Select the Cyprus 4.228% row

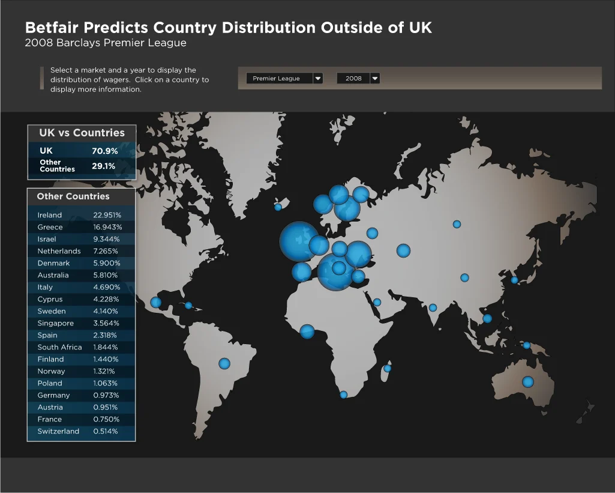pyautogui.click(x=81, y=299)
